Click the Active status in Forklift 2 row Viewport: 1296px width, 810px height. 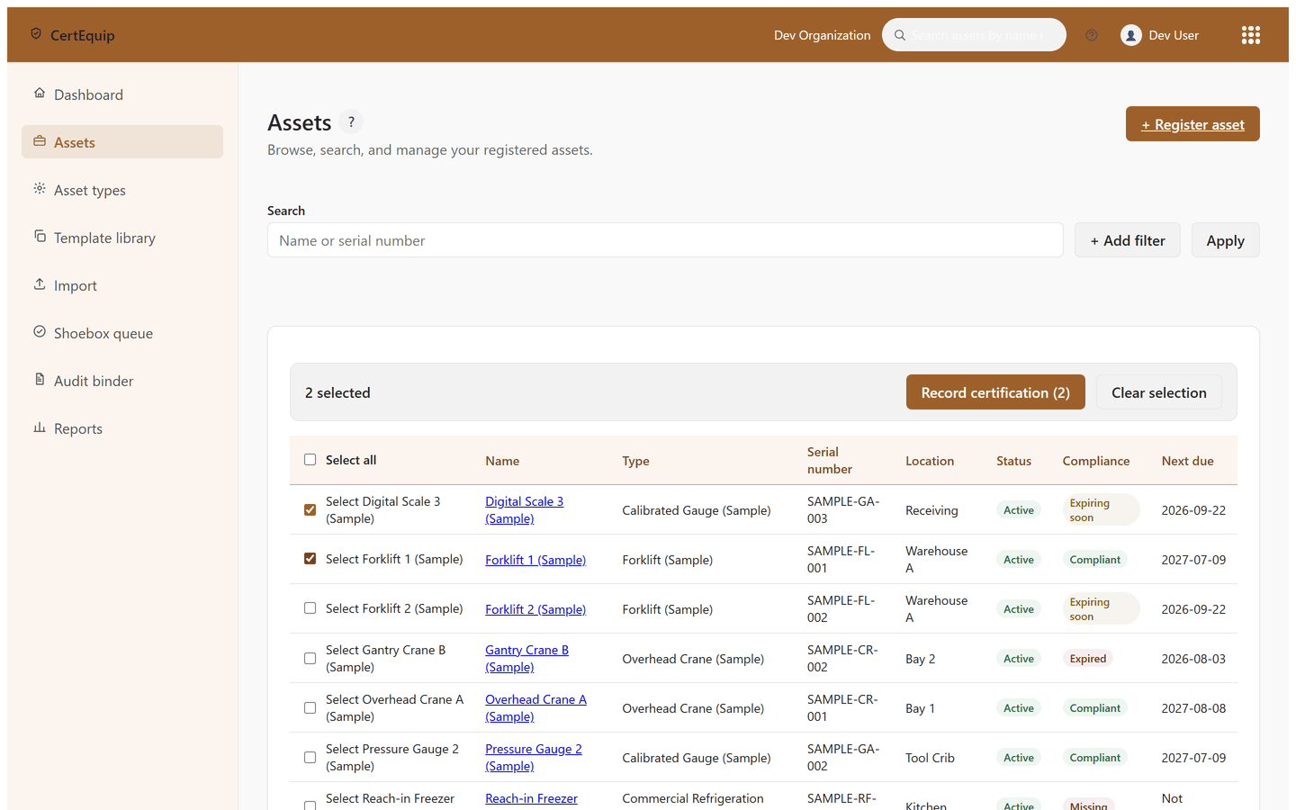1019,609
